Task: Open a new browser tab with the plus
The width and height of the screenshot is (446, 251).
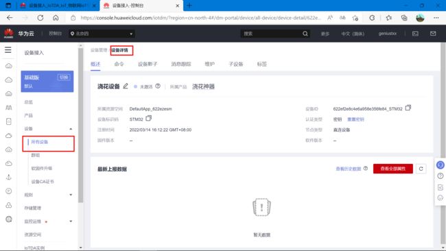Action: (x=189, y=5)
